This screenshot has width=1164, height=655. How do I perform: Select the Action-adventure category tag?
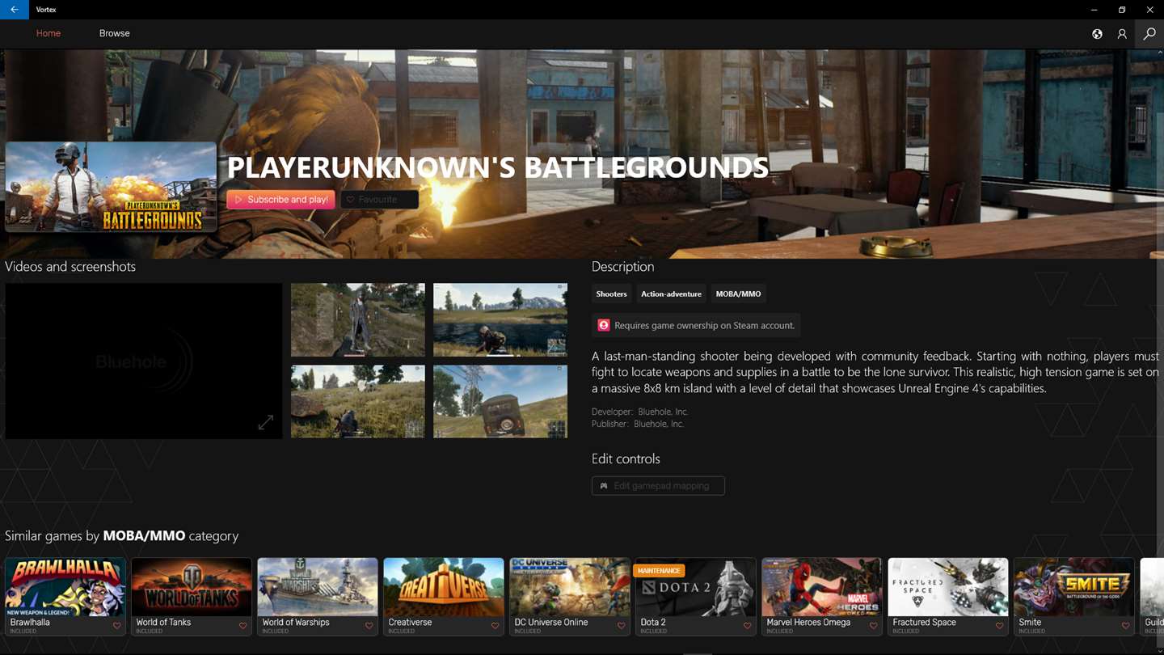point(671,294)
